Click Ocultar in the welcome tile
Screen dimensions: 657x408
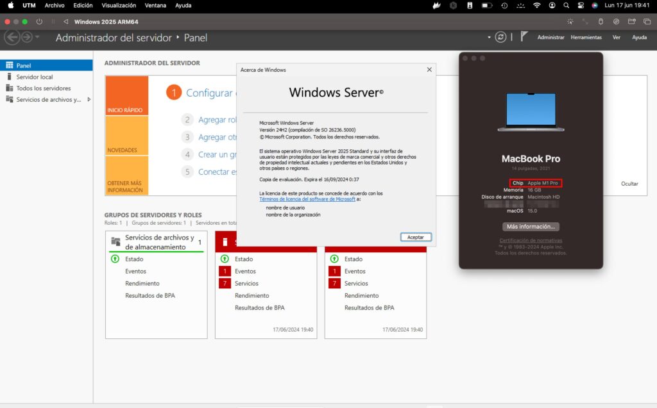pyautogui.click(x=629, y=184)
